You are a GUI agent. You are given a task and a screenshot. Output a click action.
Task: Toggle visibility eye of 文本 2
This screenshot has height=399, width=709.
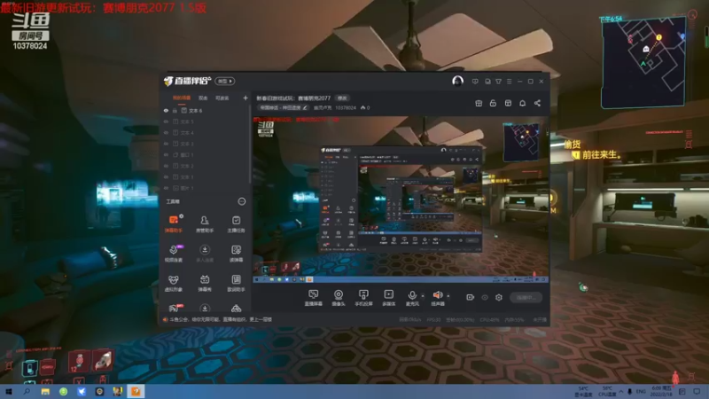point(166,166)
